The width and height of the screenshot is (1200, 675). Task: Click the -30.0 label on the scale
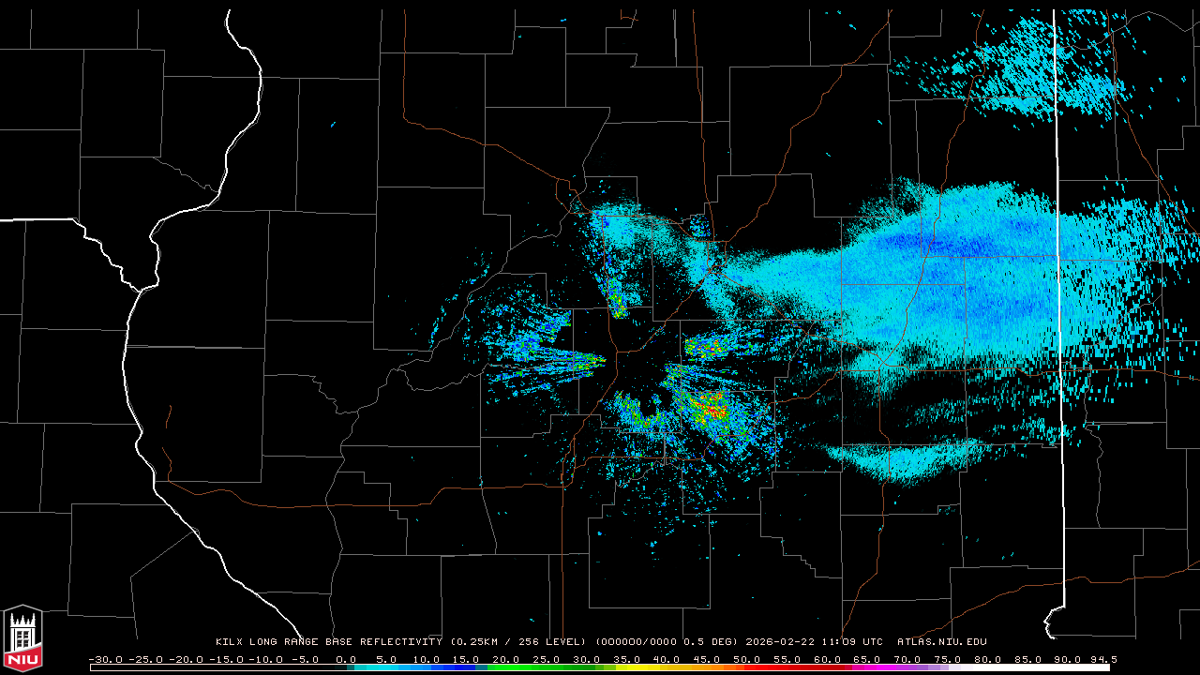(x=104, y=659)
